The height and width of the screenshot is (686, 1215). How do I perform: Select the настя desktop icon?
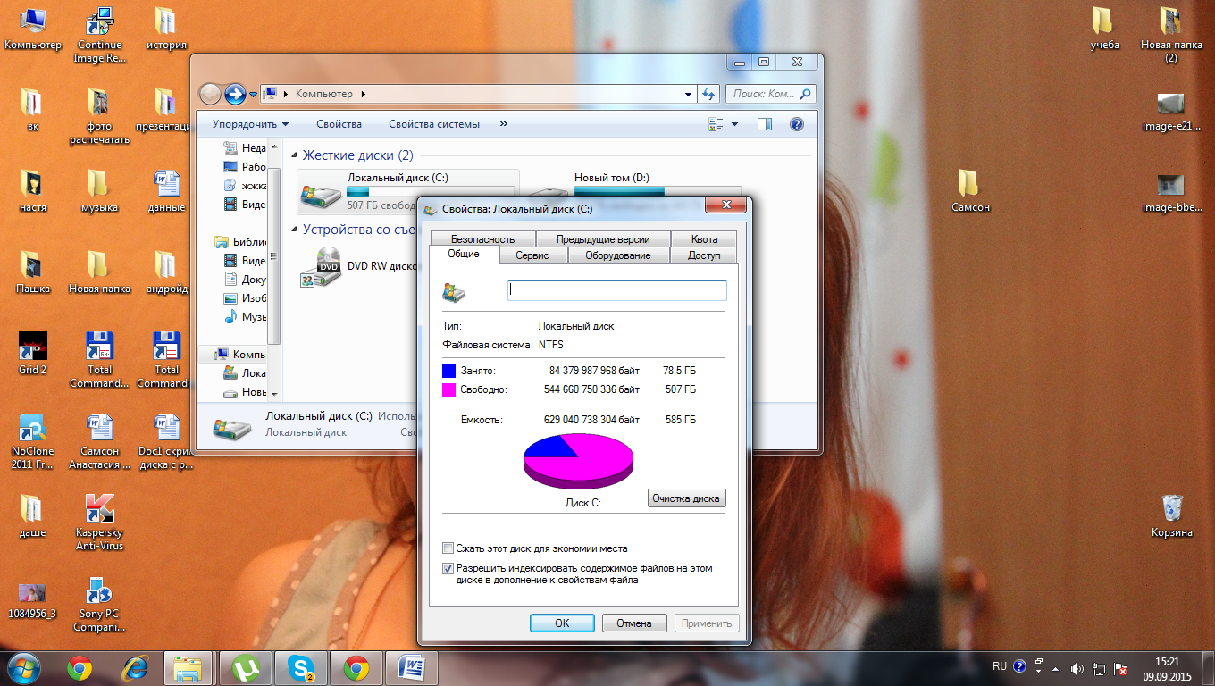pos(33,191)
